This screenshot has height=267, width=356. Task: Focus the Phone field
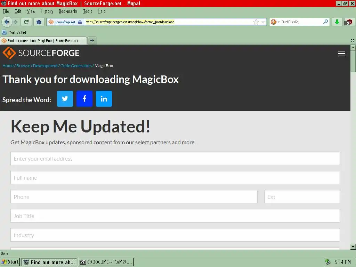134,197
